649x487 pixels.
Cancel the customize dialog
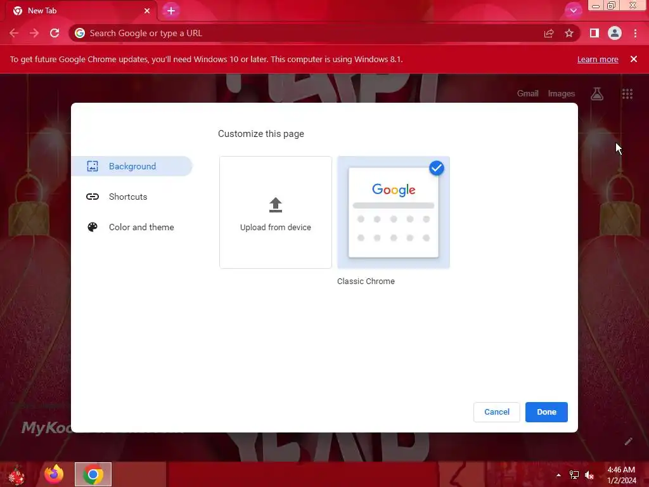point(497,412)
